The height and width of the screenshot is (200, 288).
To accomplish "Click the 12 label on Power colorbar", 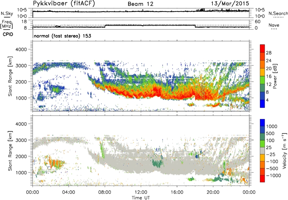I will [269, 84].
